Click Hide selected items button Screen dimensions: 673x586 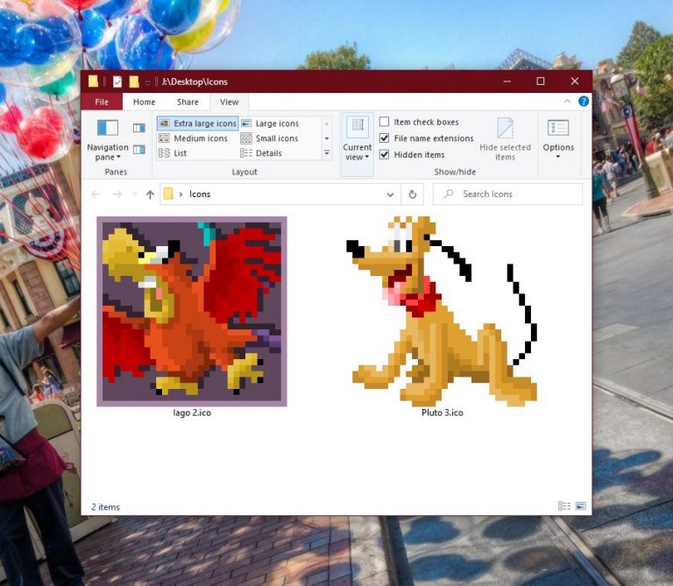[x=505, y=139]
